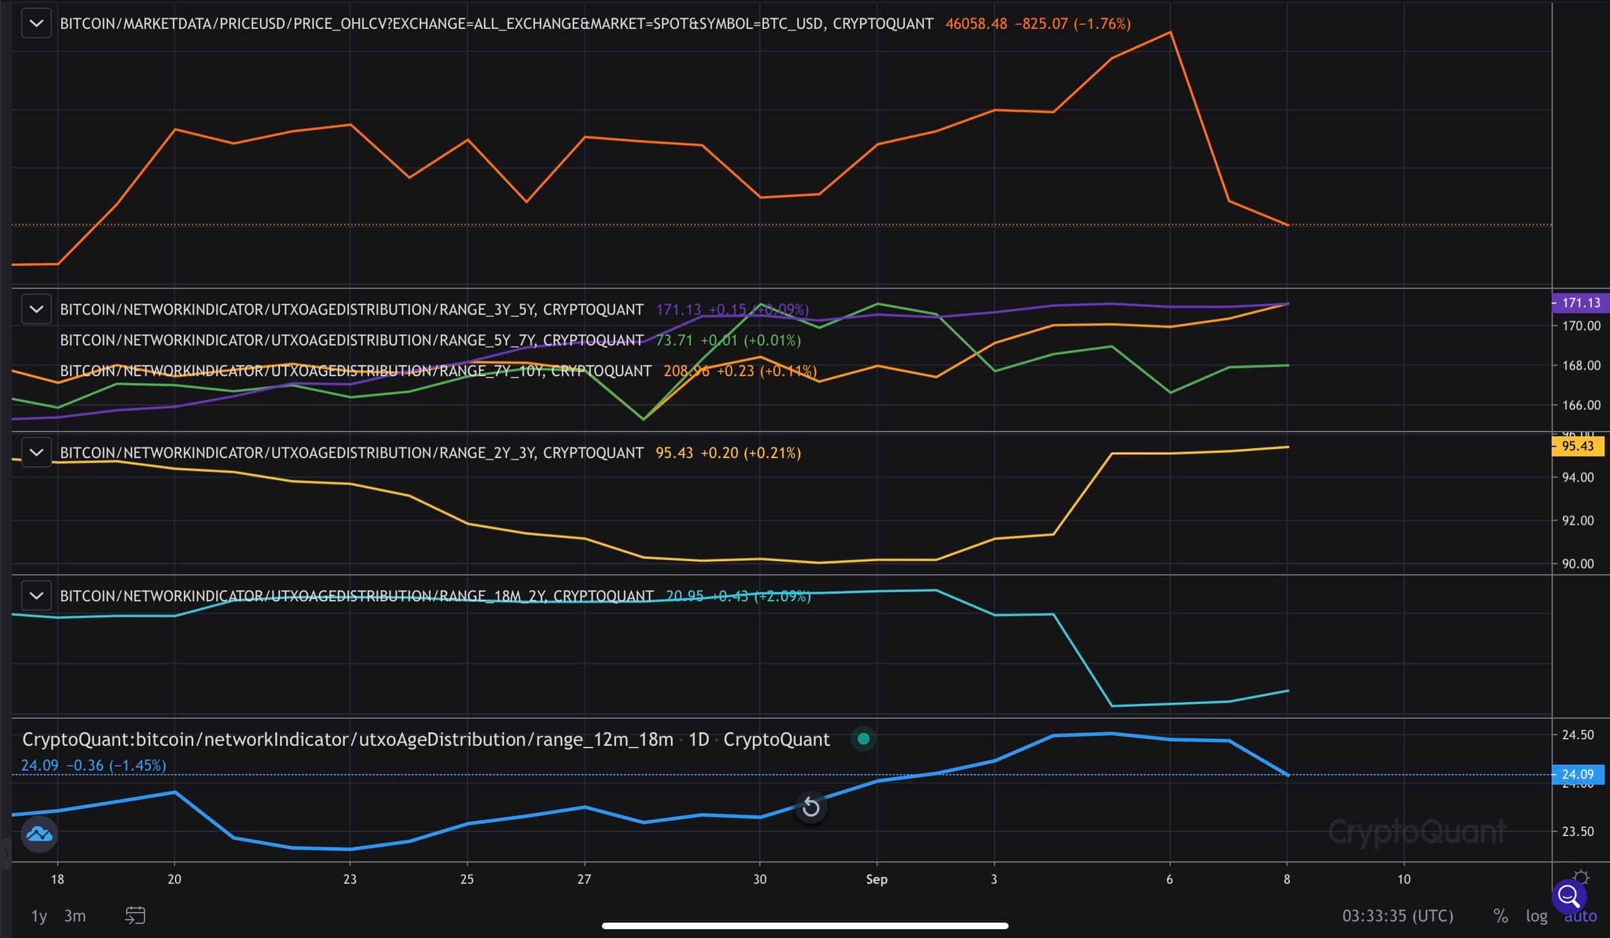Click the green data status dot
This screenshot has width=1610, height=938.
pos(863,739)
